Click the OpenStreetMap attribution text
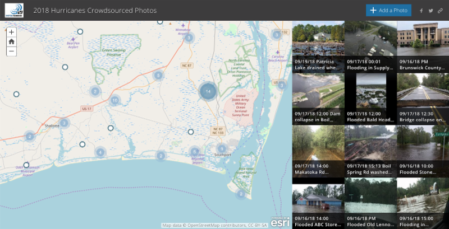This screenshot has height=229, width=449. tap(215, 225)
